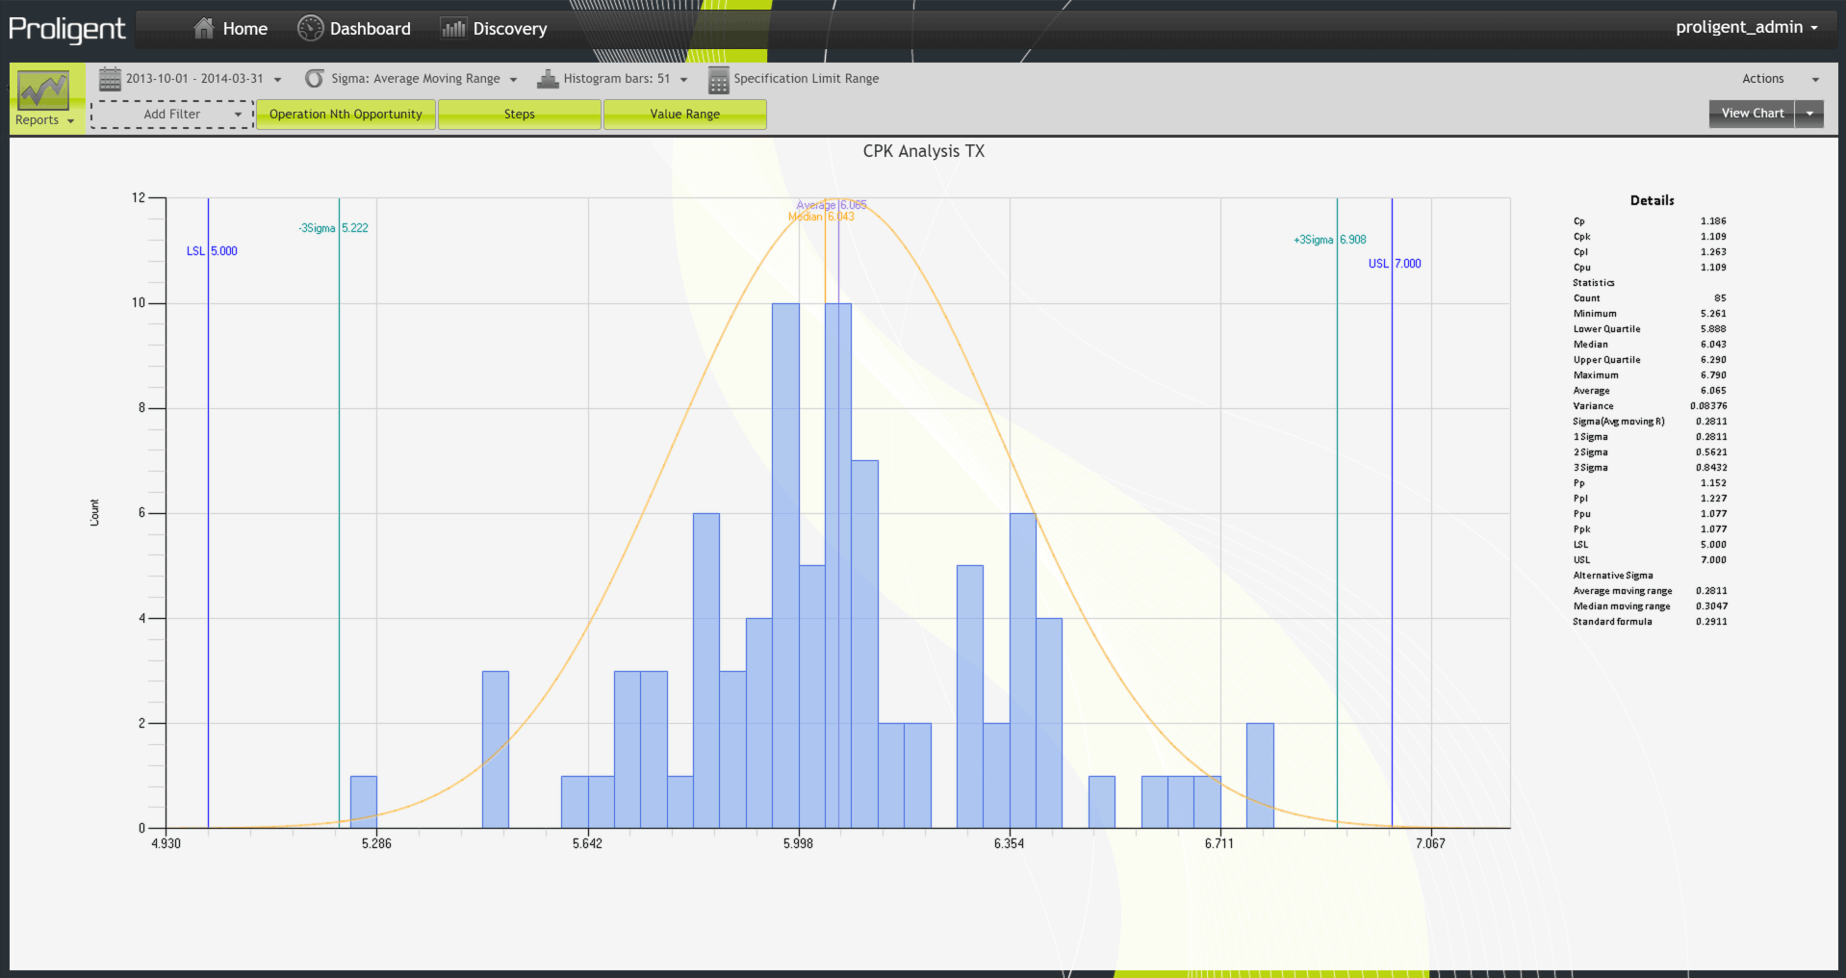
Task: Select the Steps filter tab
Action: click(520, 115)
